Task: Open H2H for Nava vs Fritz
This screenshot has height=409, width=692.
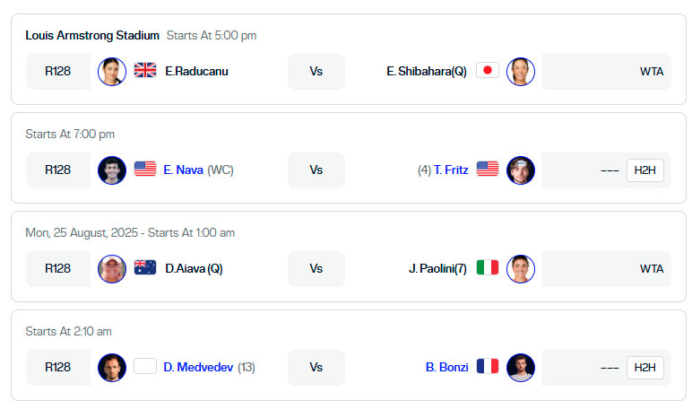Action: coord(645,170)
